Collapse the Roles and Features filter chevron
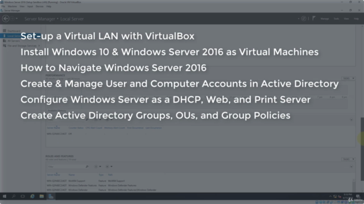 [351, 167]
